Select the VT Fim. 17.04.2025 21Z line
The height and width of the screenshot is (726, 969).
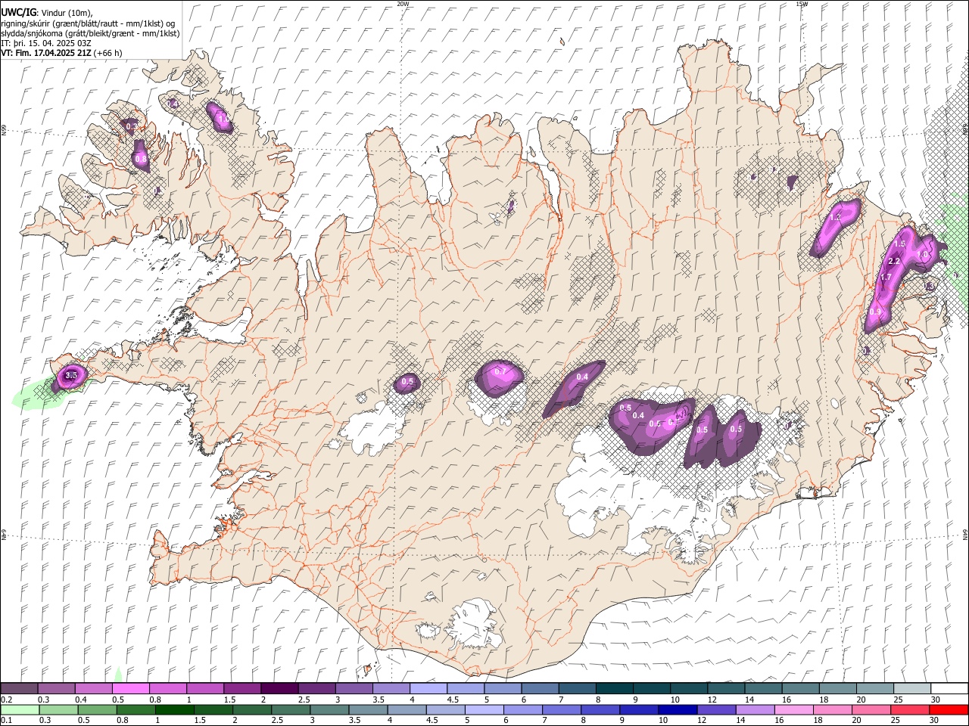(x=61, y=53)
